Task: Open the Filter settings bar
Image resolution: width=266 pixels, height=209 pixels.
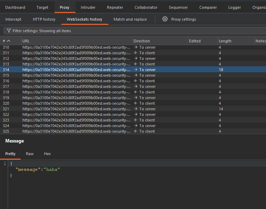Action: tap(135, 31)
